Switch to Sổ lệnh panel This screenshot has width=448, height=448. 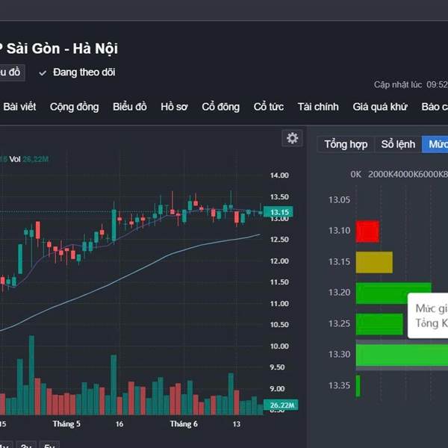coord(398,144)
